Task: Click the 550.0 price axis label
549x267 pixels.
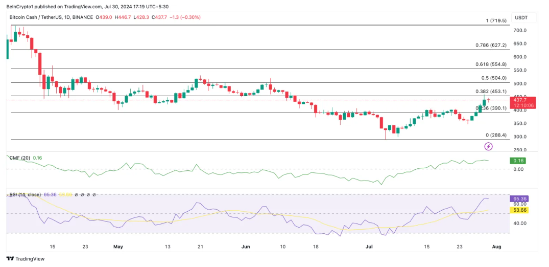Action: click(520, 70)
